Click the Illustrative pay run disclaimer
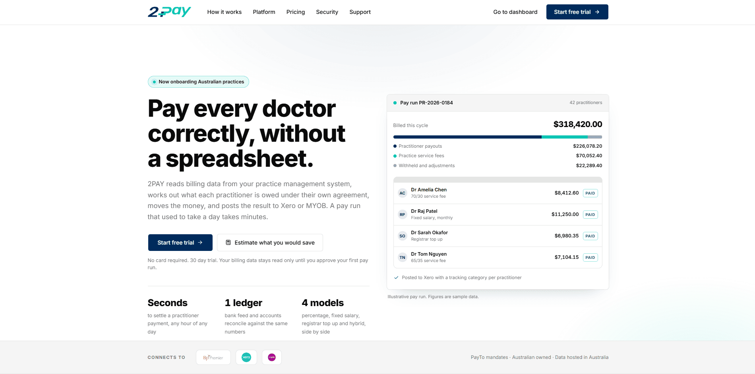The height and width of the screenshot is (374, 755). pyautogui.click(x=433, y=297)
